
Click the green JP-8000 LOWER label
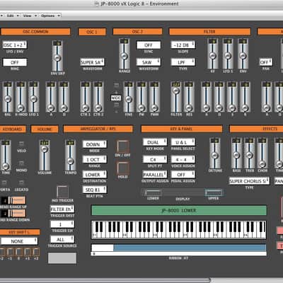pos(179,210)
